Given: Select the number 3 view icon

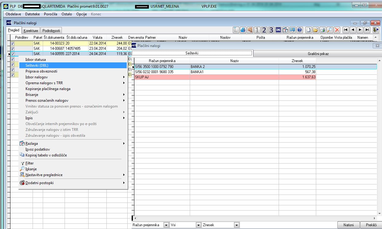Looking at the screenshot, I should pos(271,30).
